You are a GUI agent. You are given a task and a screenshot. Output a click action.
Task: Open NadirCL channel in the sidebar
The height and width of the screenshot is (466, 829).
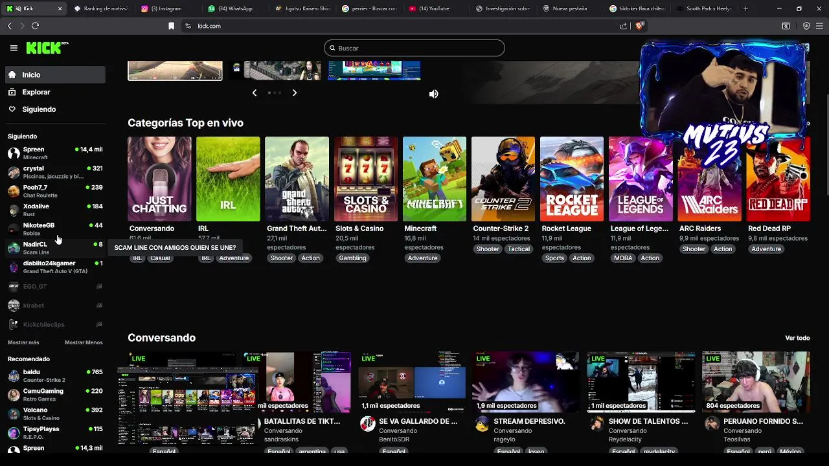55,248
